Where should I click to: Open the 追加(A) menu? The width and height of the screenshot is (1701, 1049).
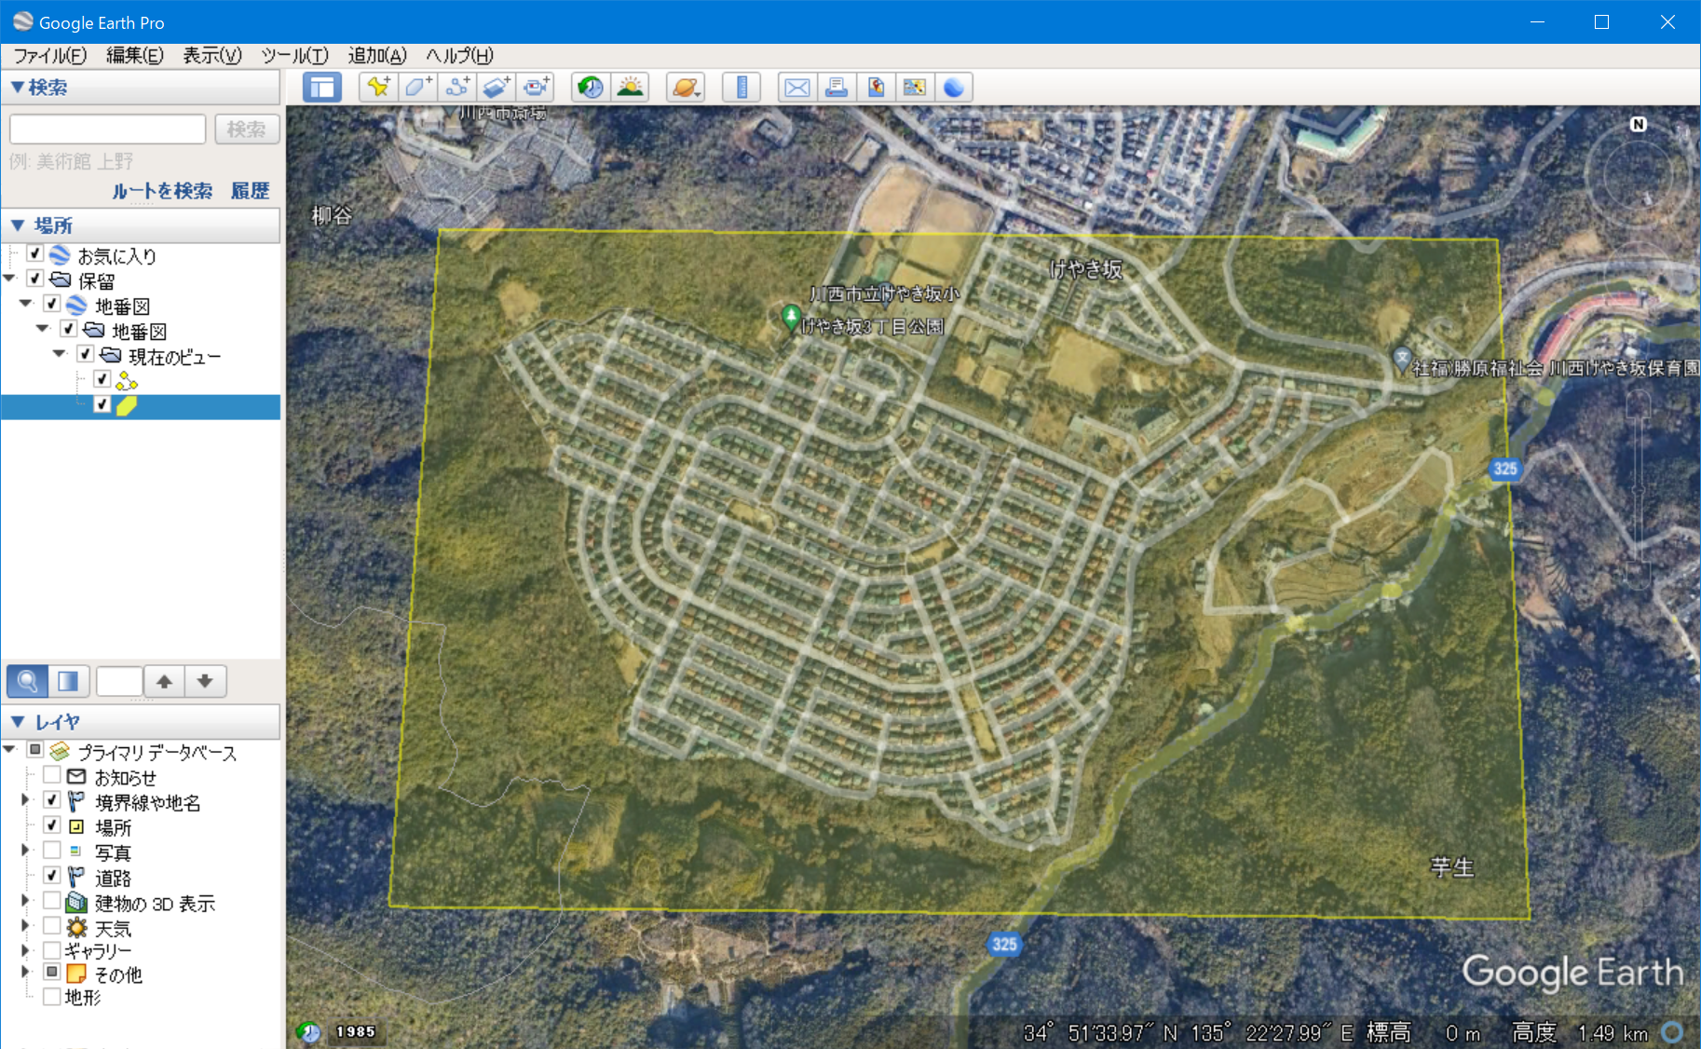377,56
